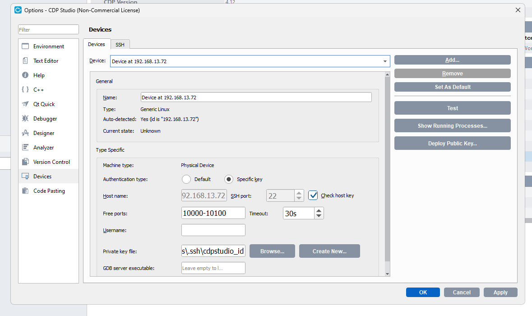Switch to the SSH tab
The height and width of the screenshot is (316, 532).
pos(120,44)
